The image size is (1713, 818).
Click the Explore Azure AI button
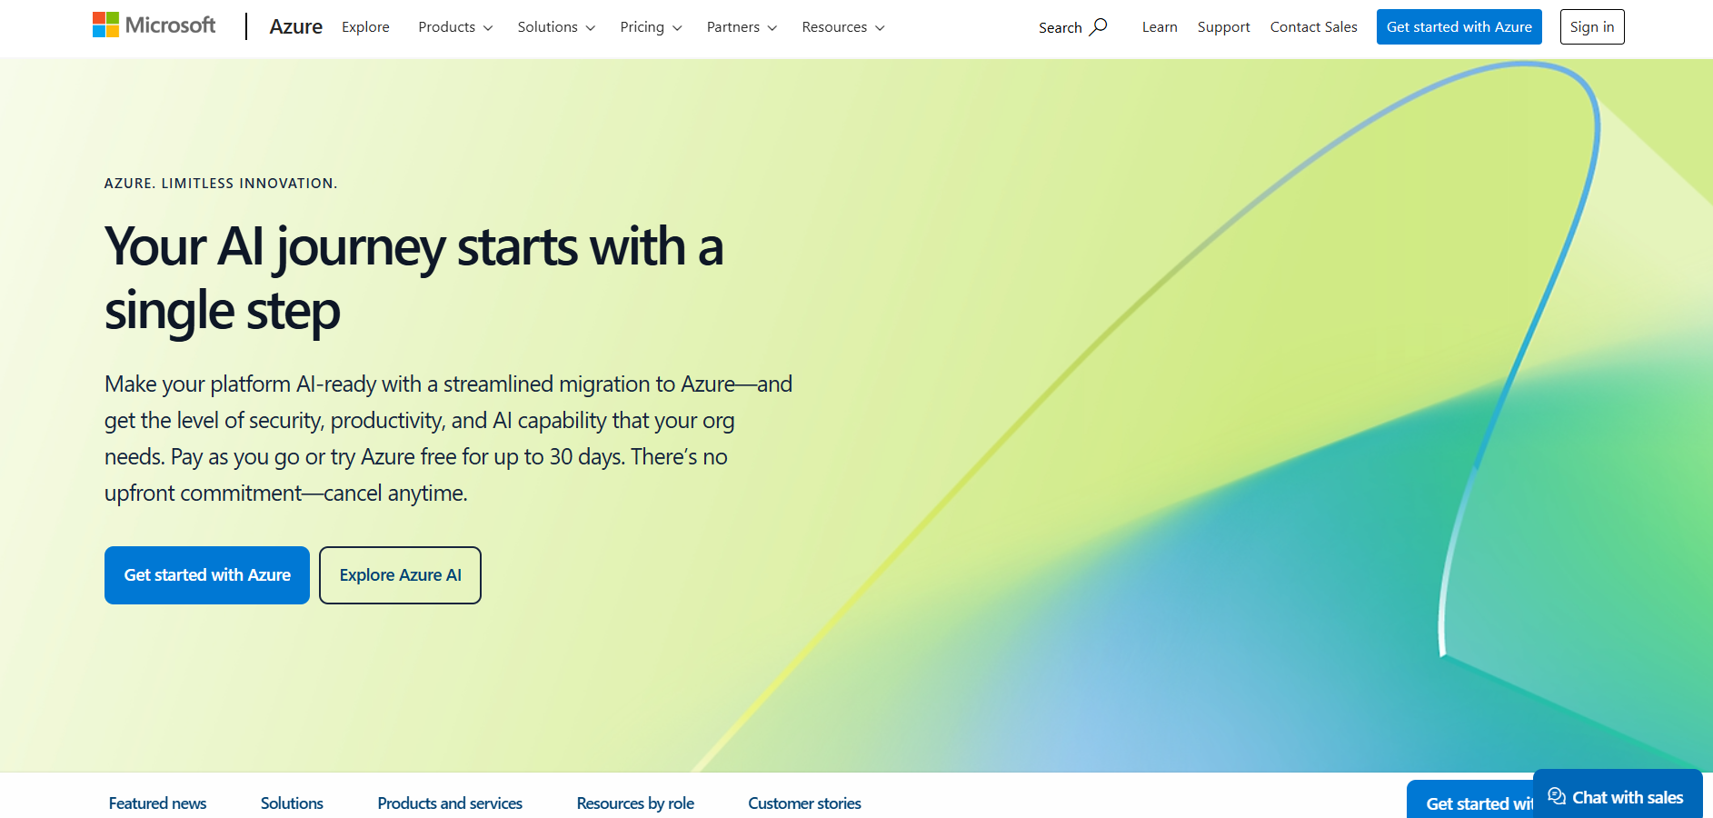coord(400,575)
